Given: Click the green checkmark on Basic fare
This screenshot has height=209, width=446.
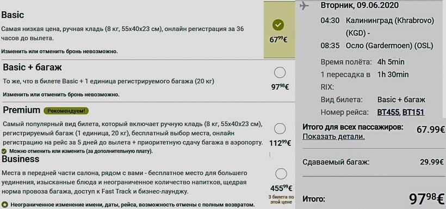Looking at the screenshot, I should tap(278, 25).
